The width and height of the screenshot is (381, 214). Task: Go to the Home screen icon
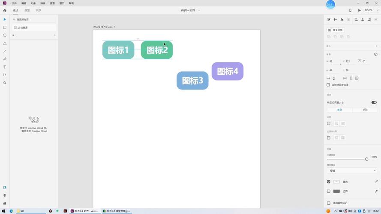click(5, 10)
